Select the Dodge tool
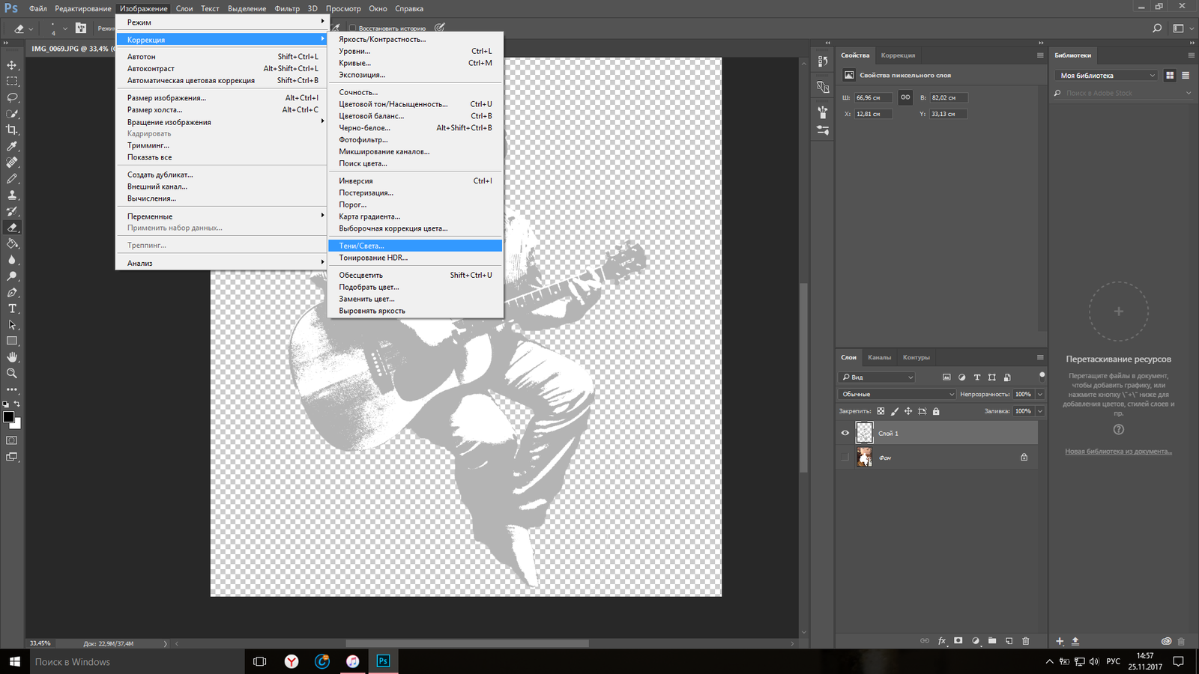This screenshot has height=674, width=1199. [12, 276]
